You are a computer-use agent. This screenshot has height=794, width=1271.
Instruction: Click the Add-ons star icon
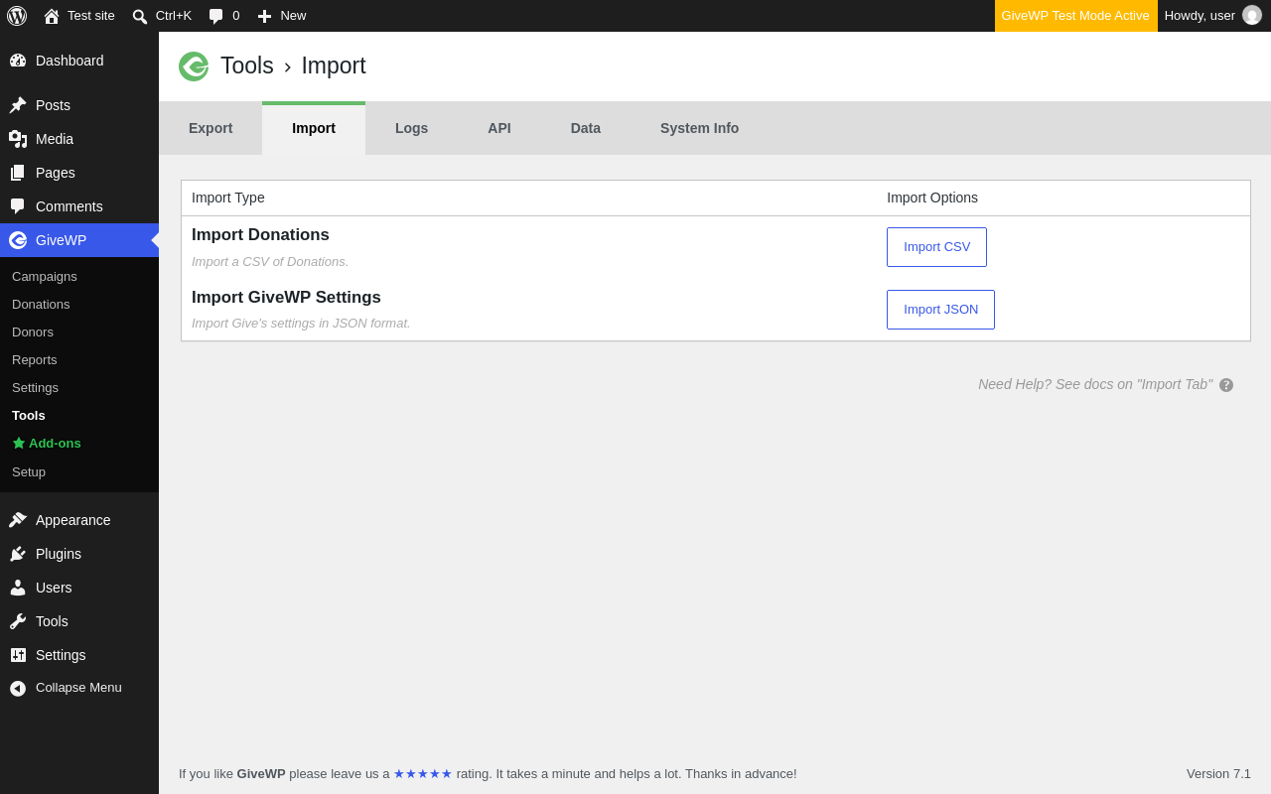(19, 443)
